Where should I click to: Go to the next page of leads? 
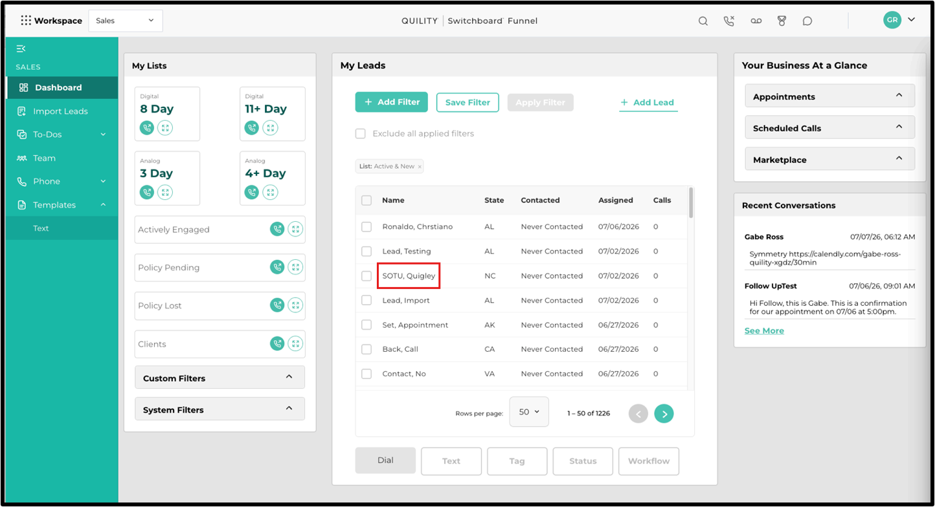coord(664,413)
